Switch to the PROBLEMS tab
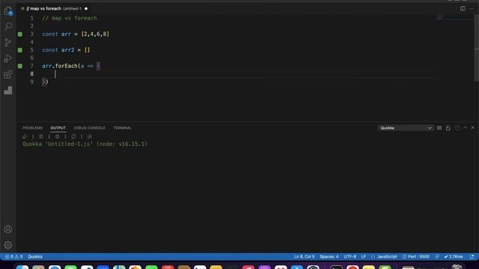This screenshot has height=269, width=479. 32,128
